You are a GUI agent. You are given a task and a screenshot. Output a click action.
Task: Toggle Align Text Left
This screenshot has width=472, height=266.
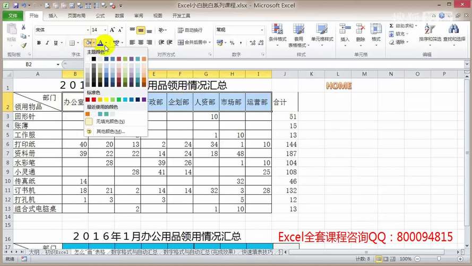(x=132, y=43)
